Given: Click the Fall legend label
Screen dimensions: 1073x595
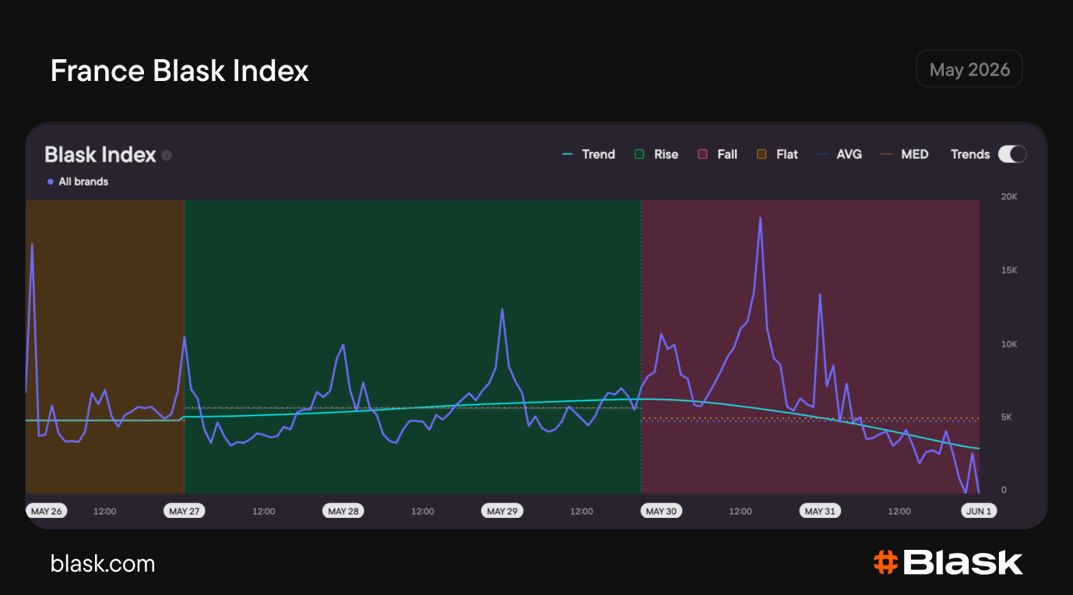Looking at the screenshot, I should (727, 154).
